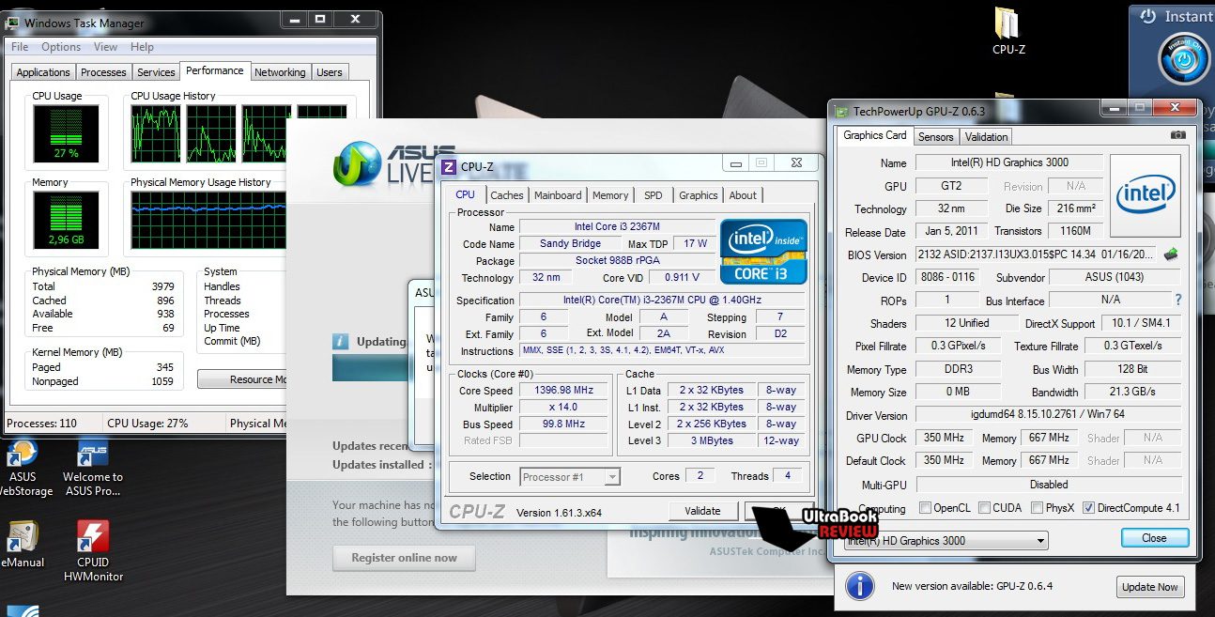Click the Code Name value Sandy Bridge
Viewport: 1215px width, 617px height.
point(568,244)
